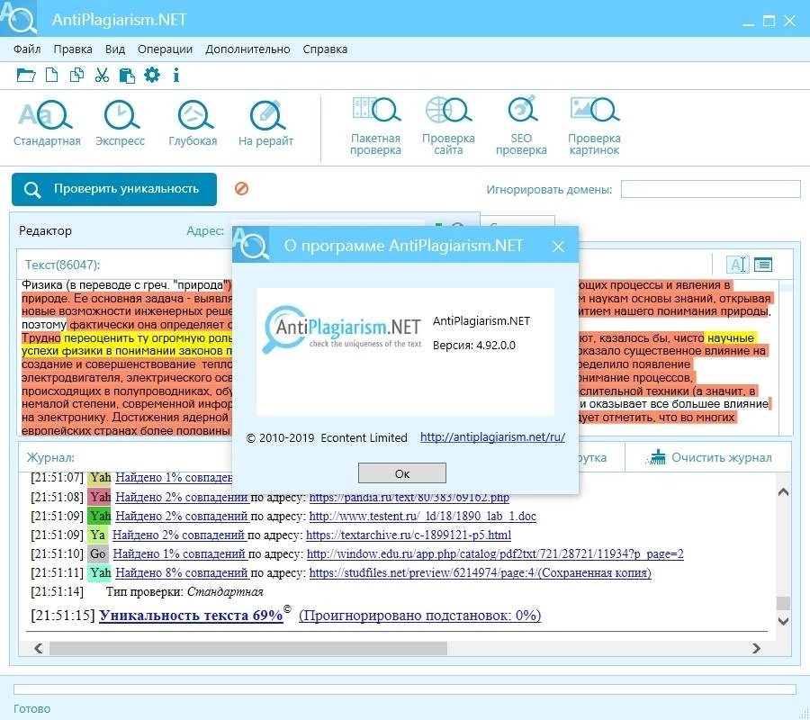Open SEO проверка
The image size is (810, 720).
[521, 127]
